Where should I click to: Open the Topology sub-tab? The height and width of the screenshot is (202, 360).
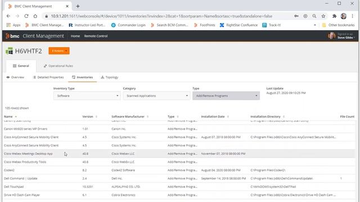[110, 77]
